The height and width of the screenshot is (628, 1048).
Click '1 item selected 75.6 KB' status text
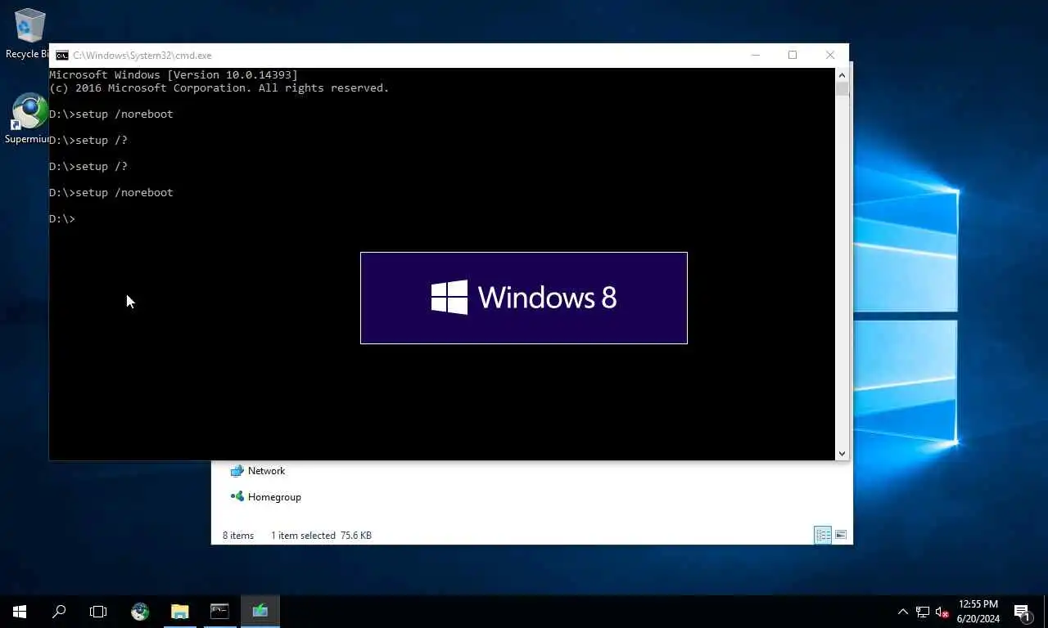321,536
